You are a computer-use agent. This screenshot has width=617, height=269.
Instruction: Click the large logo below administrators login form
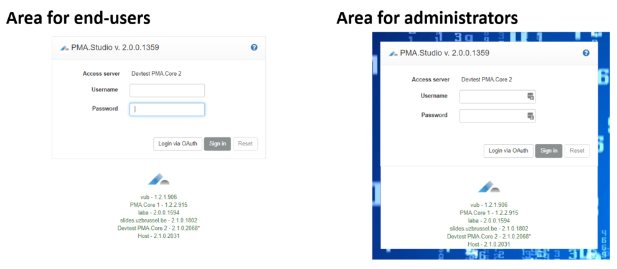(489, 186)
